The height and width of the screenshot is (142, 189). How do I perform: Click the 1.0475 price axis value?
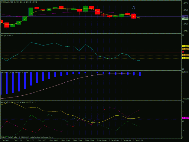pos(185,3)
